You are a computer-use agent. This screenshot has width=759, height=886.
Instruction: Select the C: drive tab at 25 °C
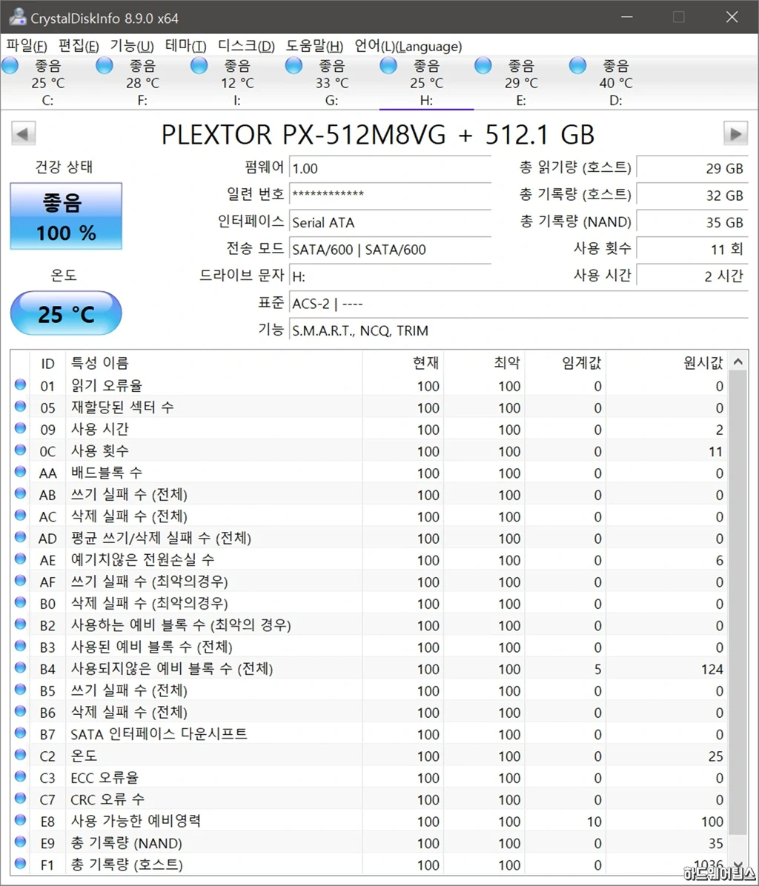coord(47,82)
